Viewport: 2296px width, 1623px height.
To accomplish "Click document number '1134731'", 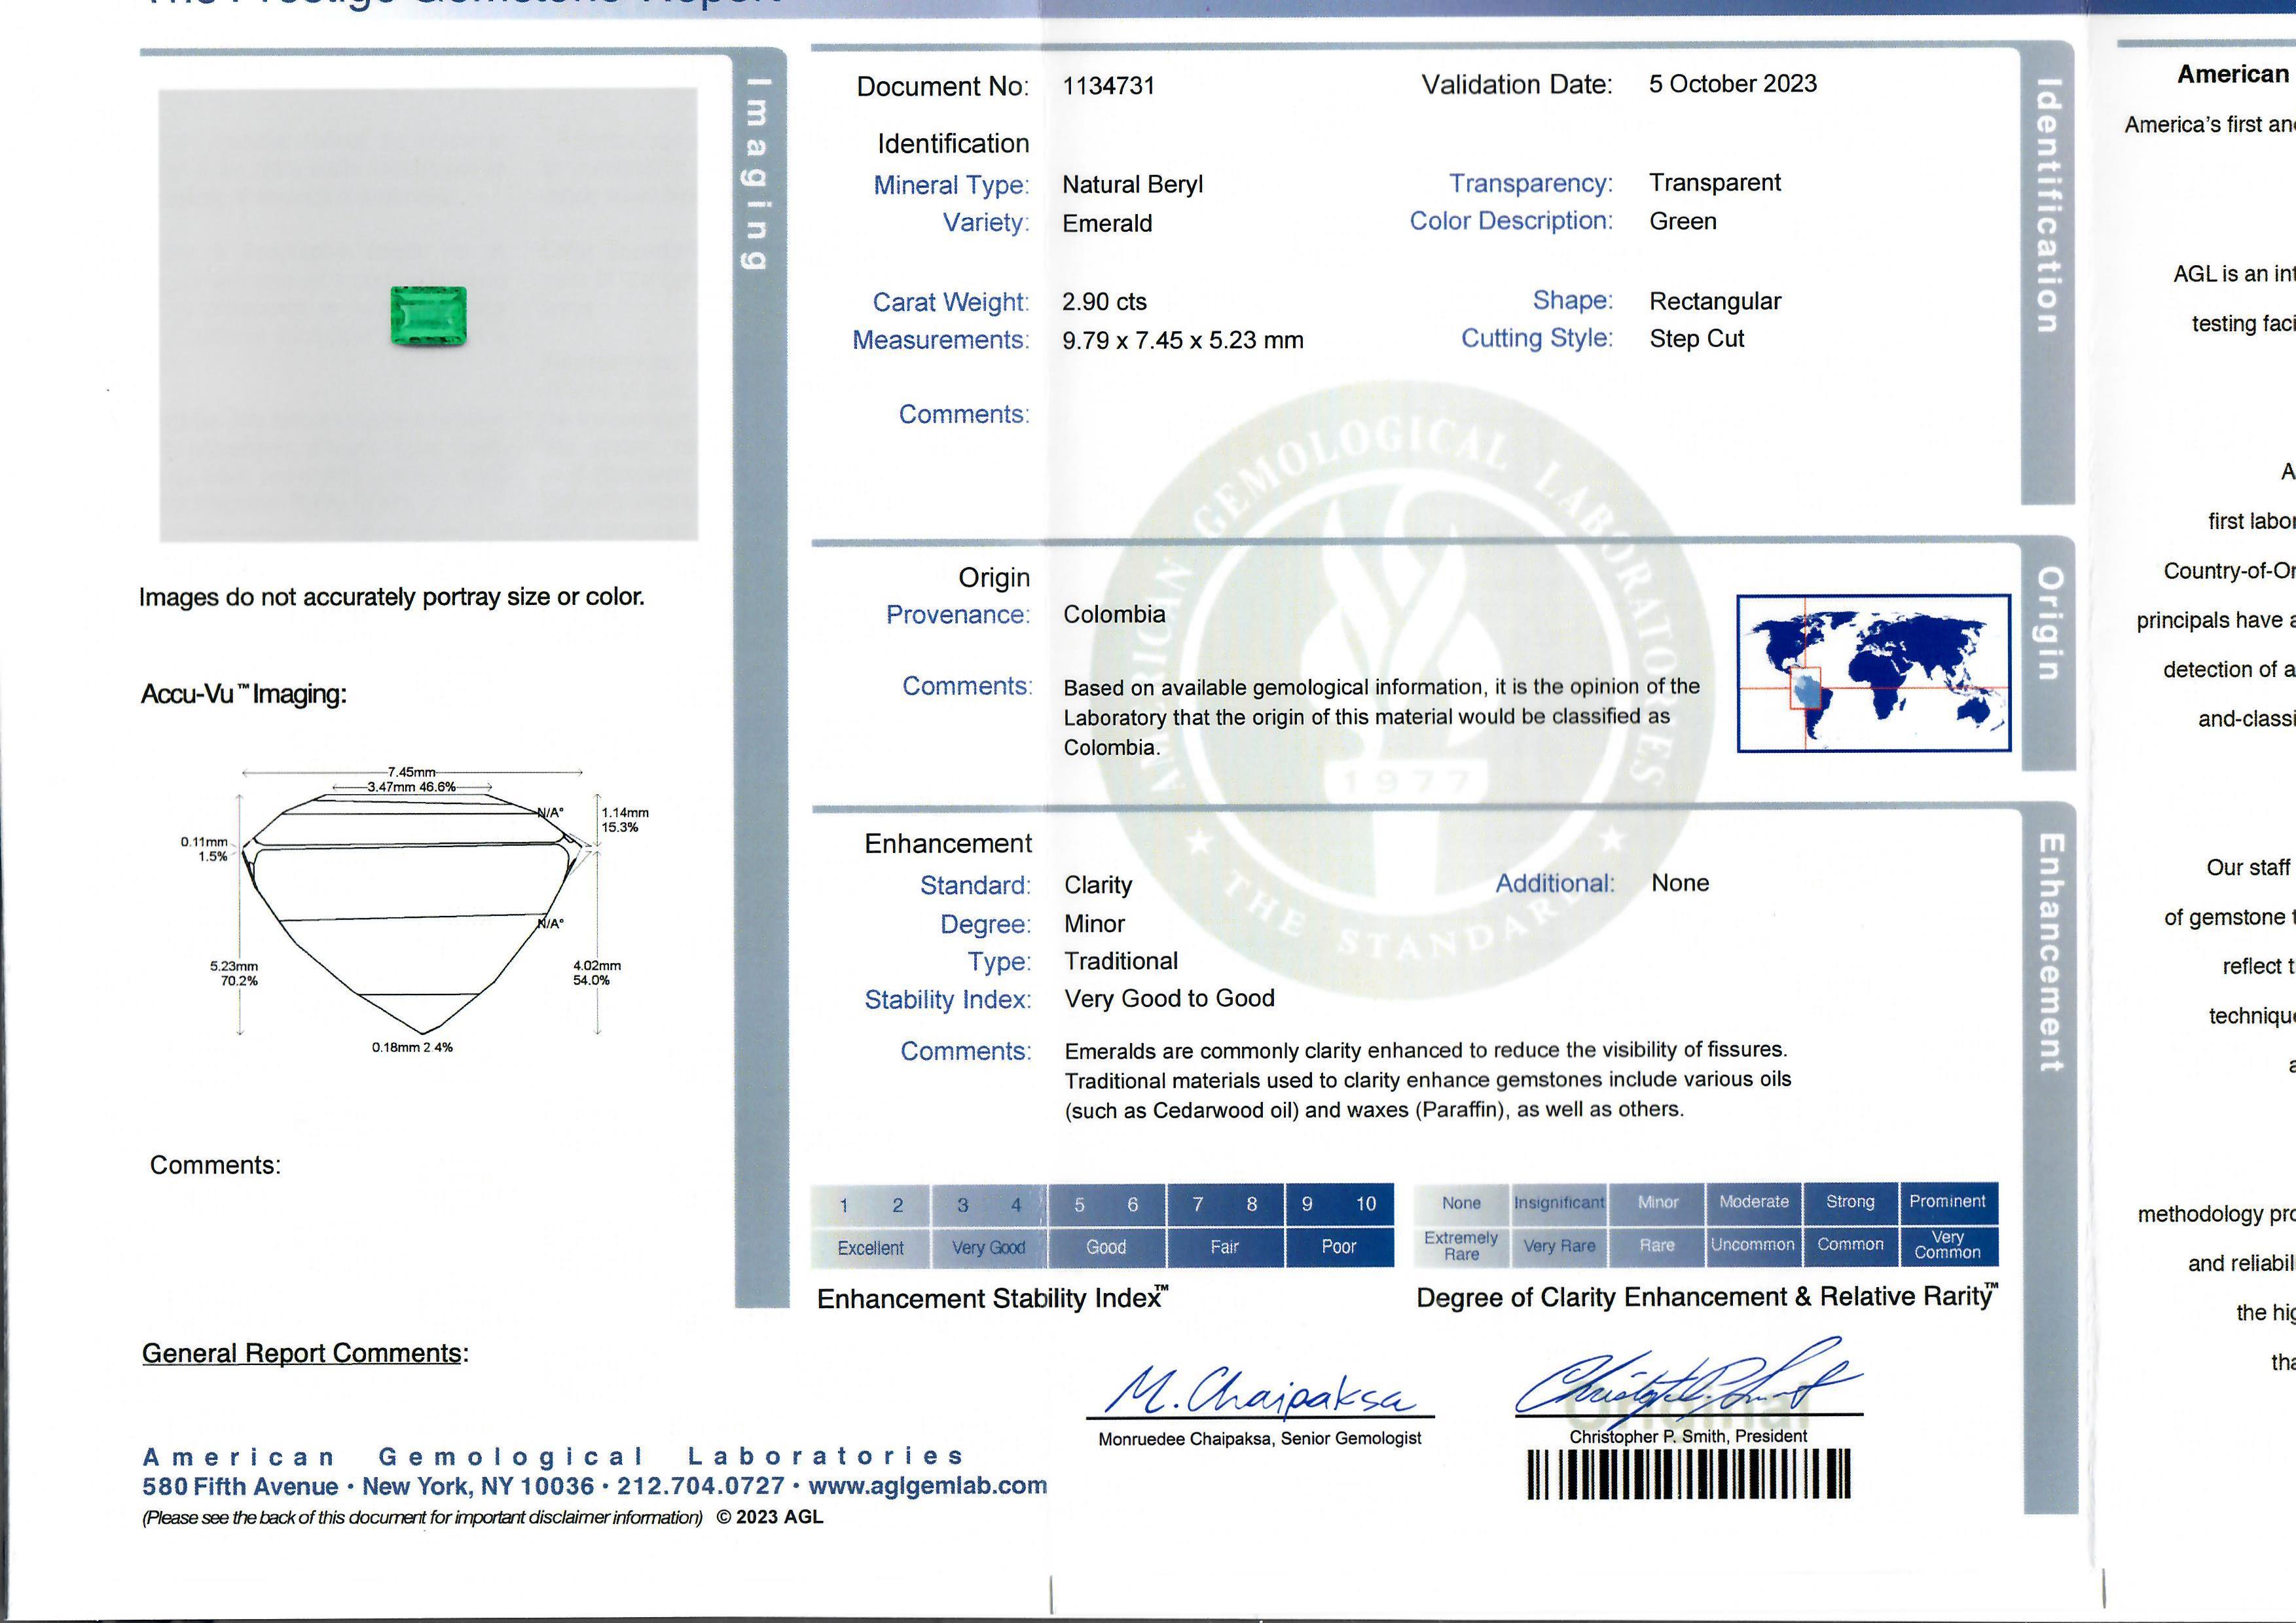I will (x=1108, y=86).
